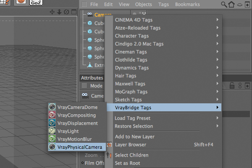Click the Attributes new-panel plus icon
252x168 pixels.
pos(247,86)
